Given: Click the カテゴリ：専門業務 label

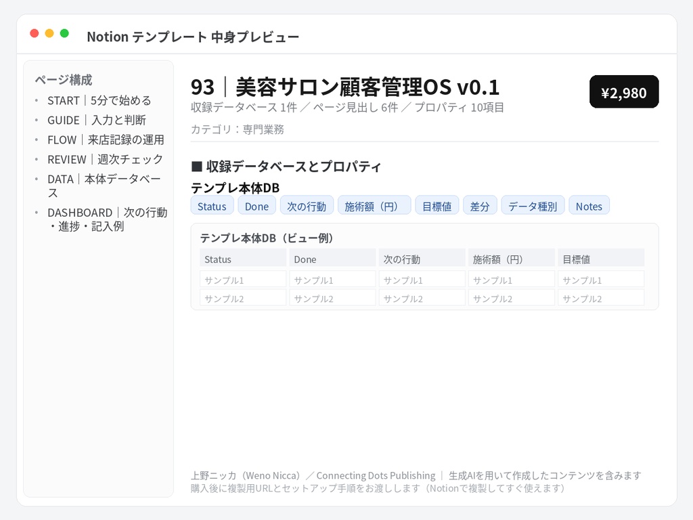Looking at the screenshot, I should [x=238, y=129].
